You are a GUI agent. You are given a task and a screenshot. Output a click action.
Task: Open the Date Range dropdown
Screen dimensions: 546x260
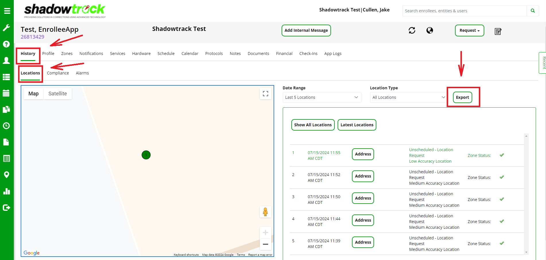tap(322, 97)
